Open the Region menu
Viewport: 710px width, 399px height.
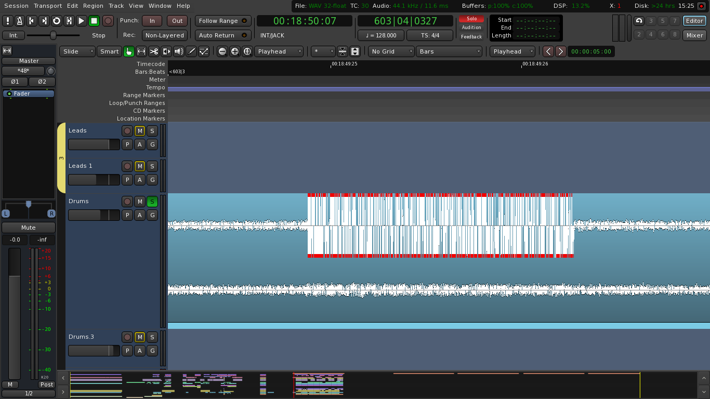coord(93,6)
